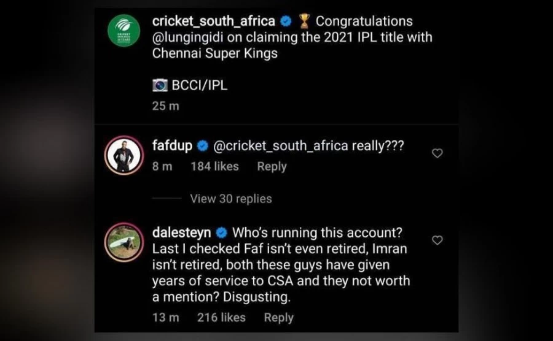Reply to dalesteyn's comment
This screenshot has height=341, width=553.
[278, 317]
